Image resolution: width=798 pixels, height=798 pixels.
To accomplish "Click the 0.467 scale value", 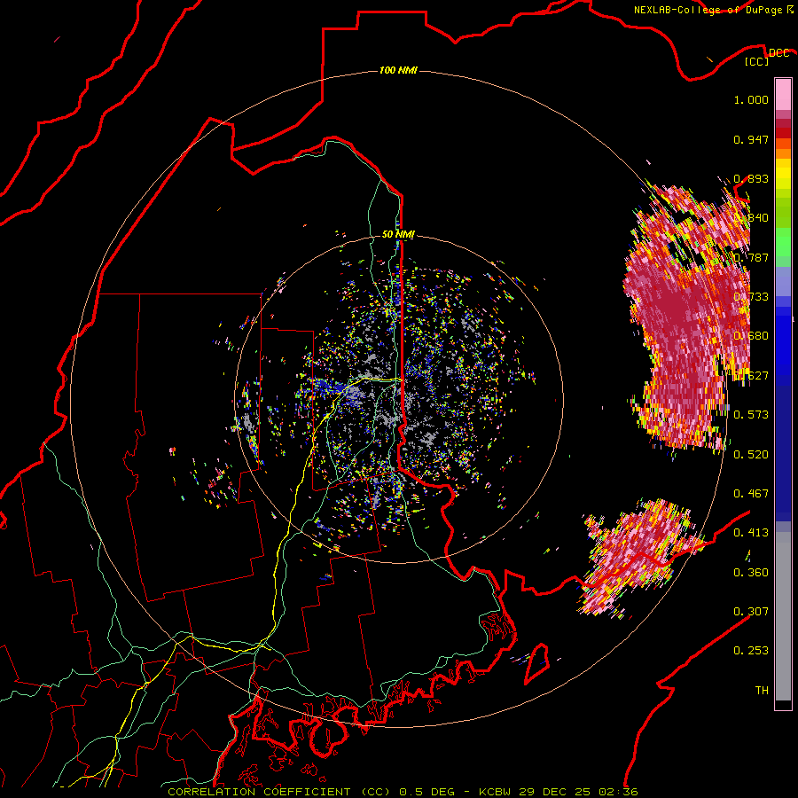I will [751, 493].
